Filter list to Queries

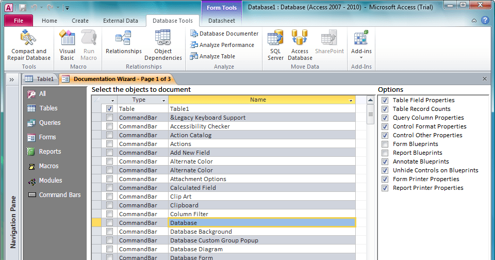(x=43, y=123)
